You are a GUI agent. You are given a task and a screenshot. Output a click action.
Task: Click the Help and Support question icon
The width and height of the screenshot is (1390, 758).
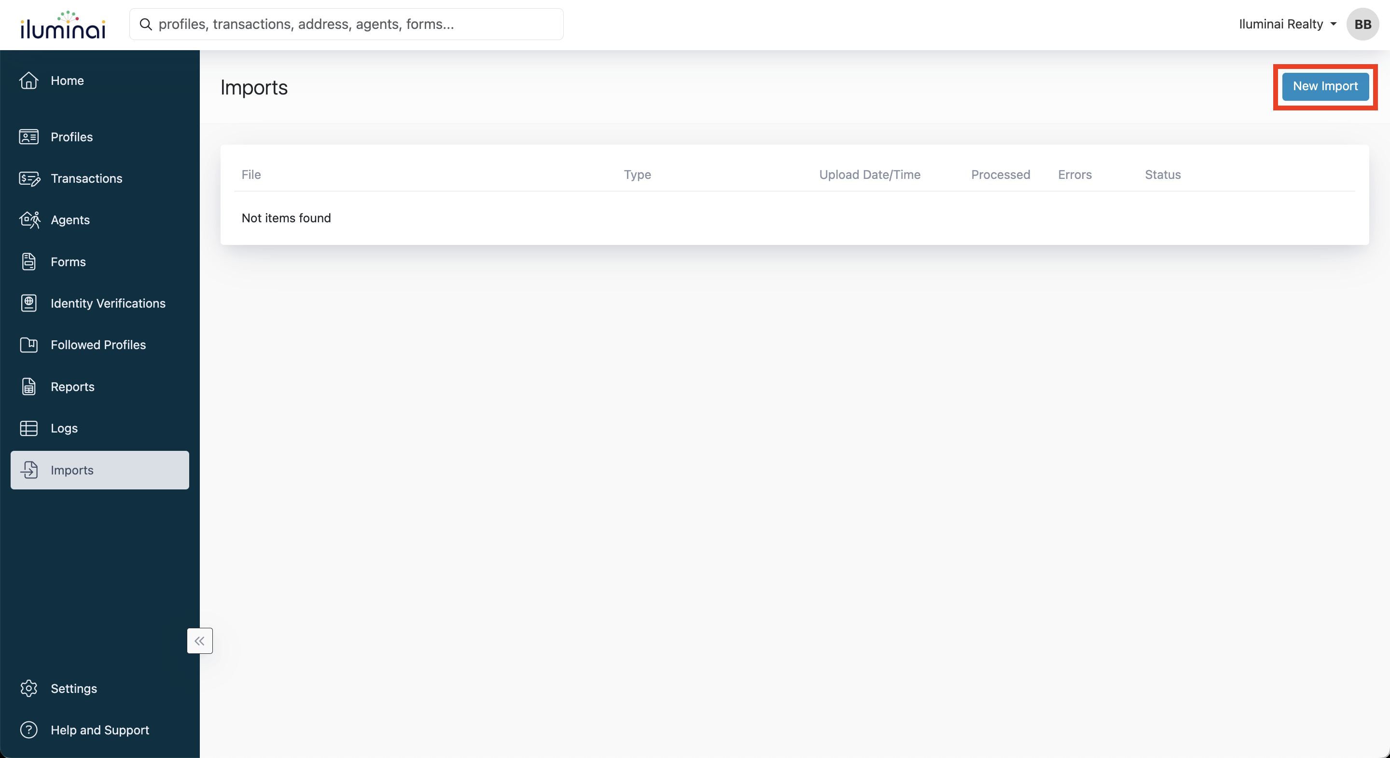(28, 730)
